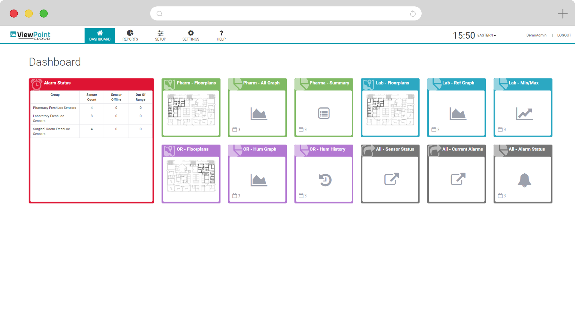Click the OR - Hum Graph chart icon
Viewport: 575px width, 336px height.
click(259, 180)
